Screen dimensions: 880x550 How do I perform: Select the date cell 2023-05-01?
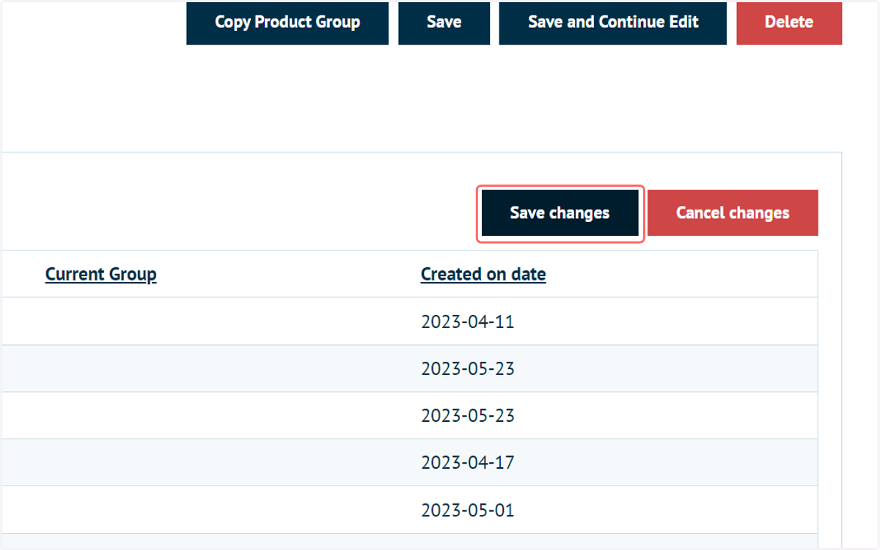coord(468,510)
